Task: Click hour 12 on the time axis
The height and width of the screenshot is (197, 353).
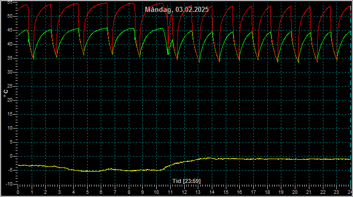Action: tap(184, 192)
